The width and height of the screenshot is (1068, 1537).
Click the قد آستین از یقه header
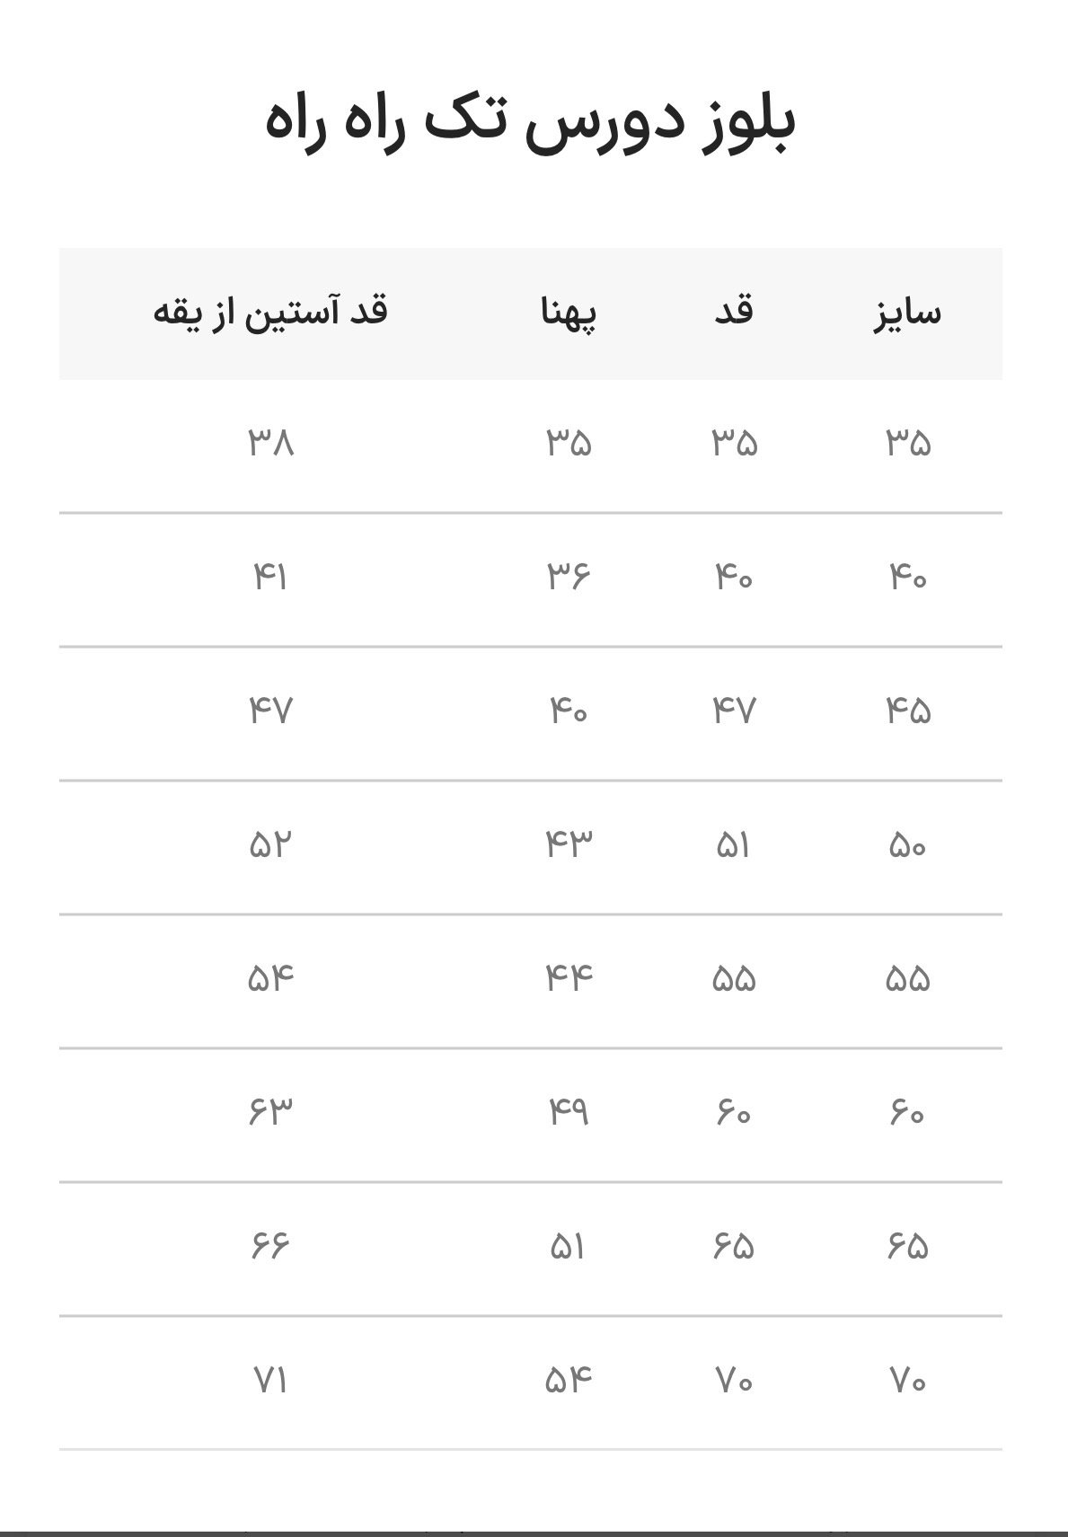click(x=270, y=313)
